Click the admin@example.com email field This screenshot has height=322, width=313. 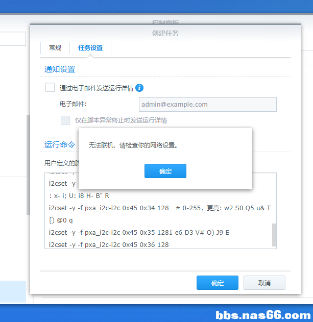tap(207, 105)
